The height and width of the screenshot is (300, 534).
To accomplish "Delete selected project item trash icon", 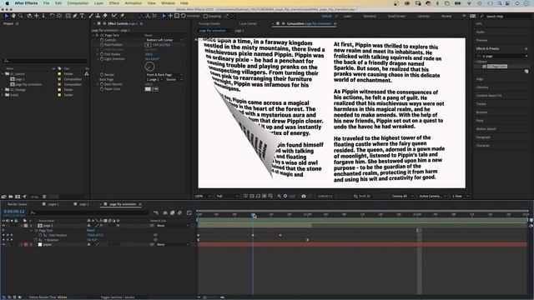I will 44,197.
